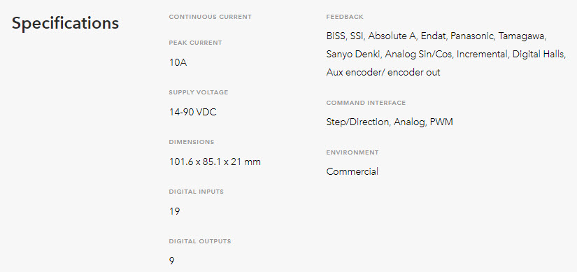
Task: Select the Aux encoder/ encoder out text
Action: tap(383, 73)
